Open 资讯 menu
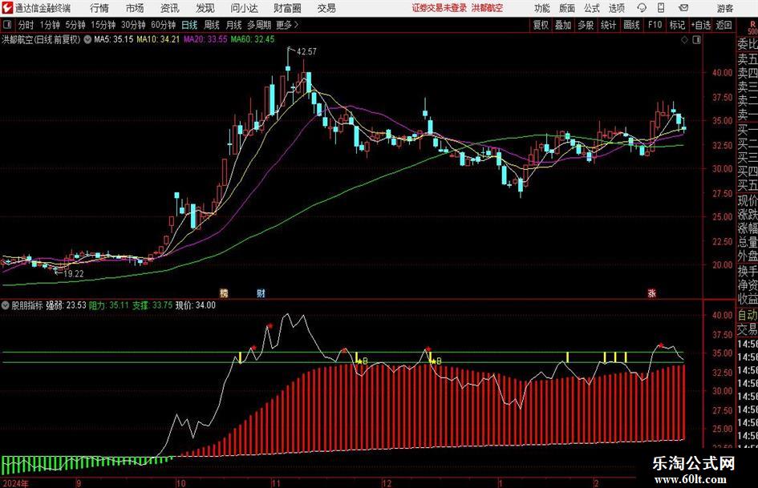Screen dimensions: 758x488 coord(170,8)
